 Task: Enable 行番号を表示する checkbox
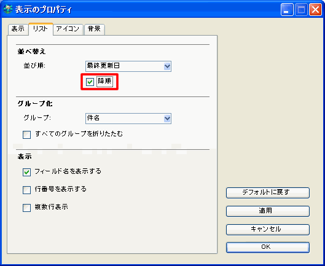(x=27, y=190)
